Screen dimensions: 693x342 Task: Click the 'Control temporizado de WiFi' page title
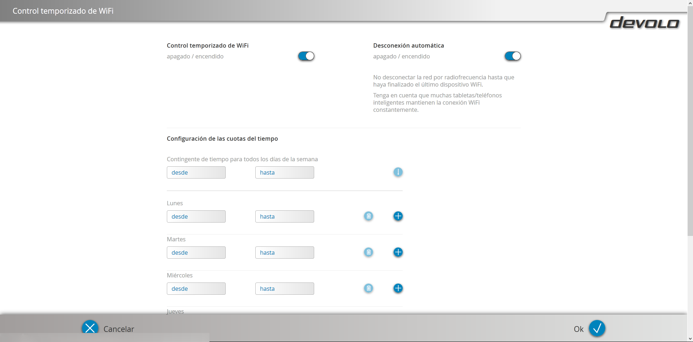(63, 11)
